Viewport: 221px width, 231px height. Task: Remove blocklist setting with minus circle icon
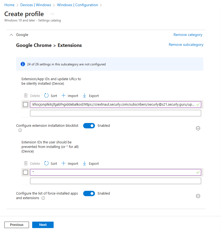tap(198, 128)
